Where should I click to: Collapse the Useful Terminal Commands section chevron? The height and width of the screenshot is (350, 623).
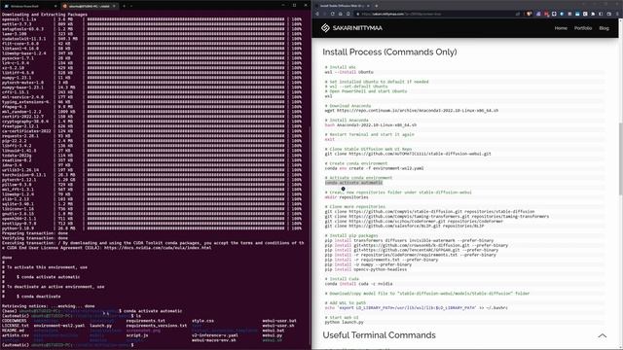coord(603,335)
